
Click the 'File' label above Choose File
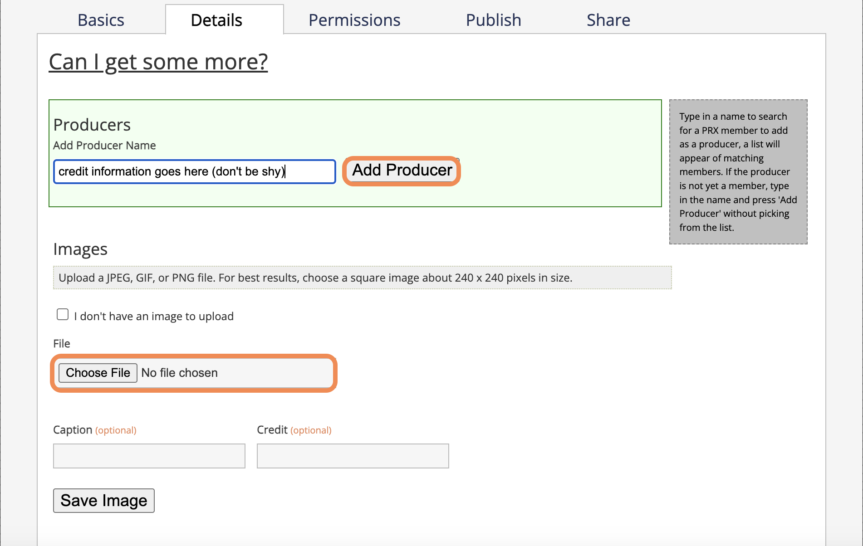pos(62,344)
